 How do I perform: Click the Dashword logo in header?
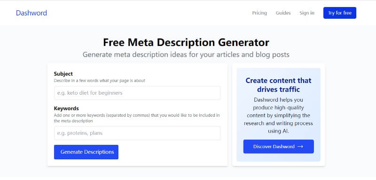tap(31, 13)
